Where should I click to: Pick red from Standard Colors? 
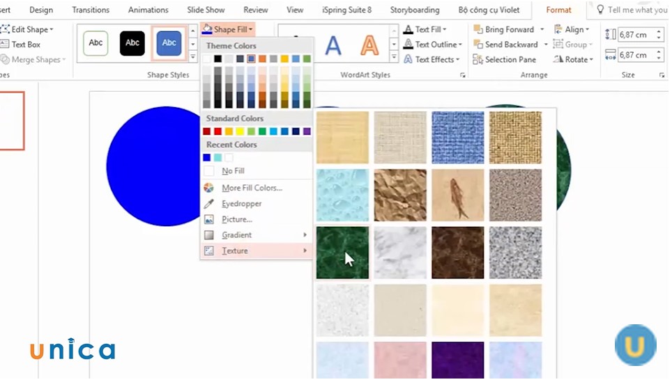pyautogui.click(x=207, y=132)
